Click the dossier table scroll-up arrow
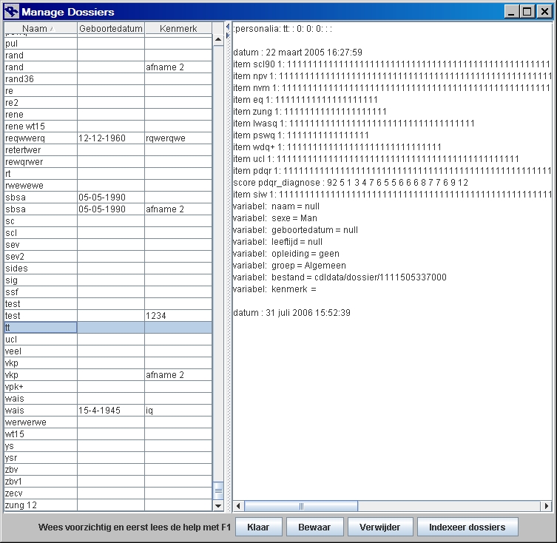This screenshot has height=543, width=557. pos(218,39)
